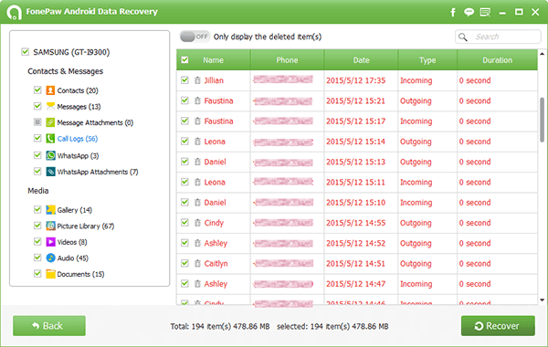Viewport: 548px width, 347px height.
Task: Select the Audio music icon
Action: (50, 258)
